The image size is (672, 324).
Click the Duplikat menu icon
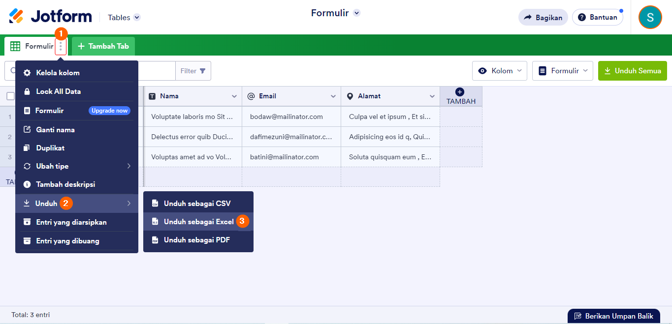click(26, 147)
